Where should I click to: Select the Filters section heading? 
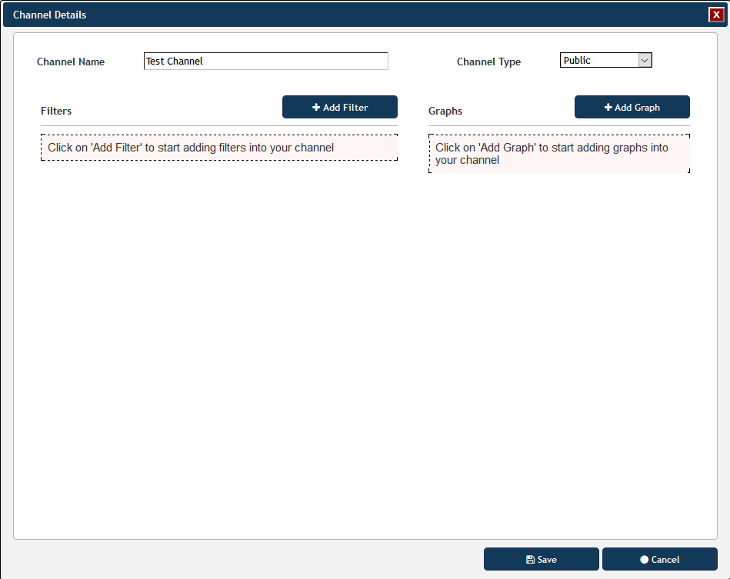(x=56, y=111)
